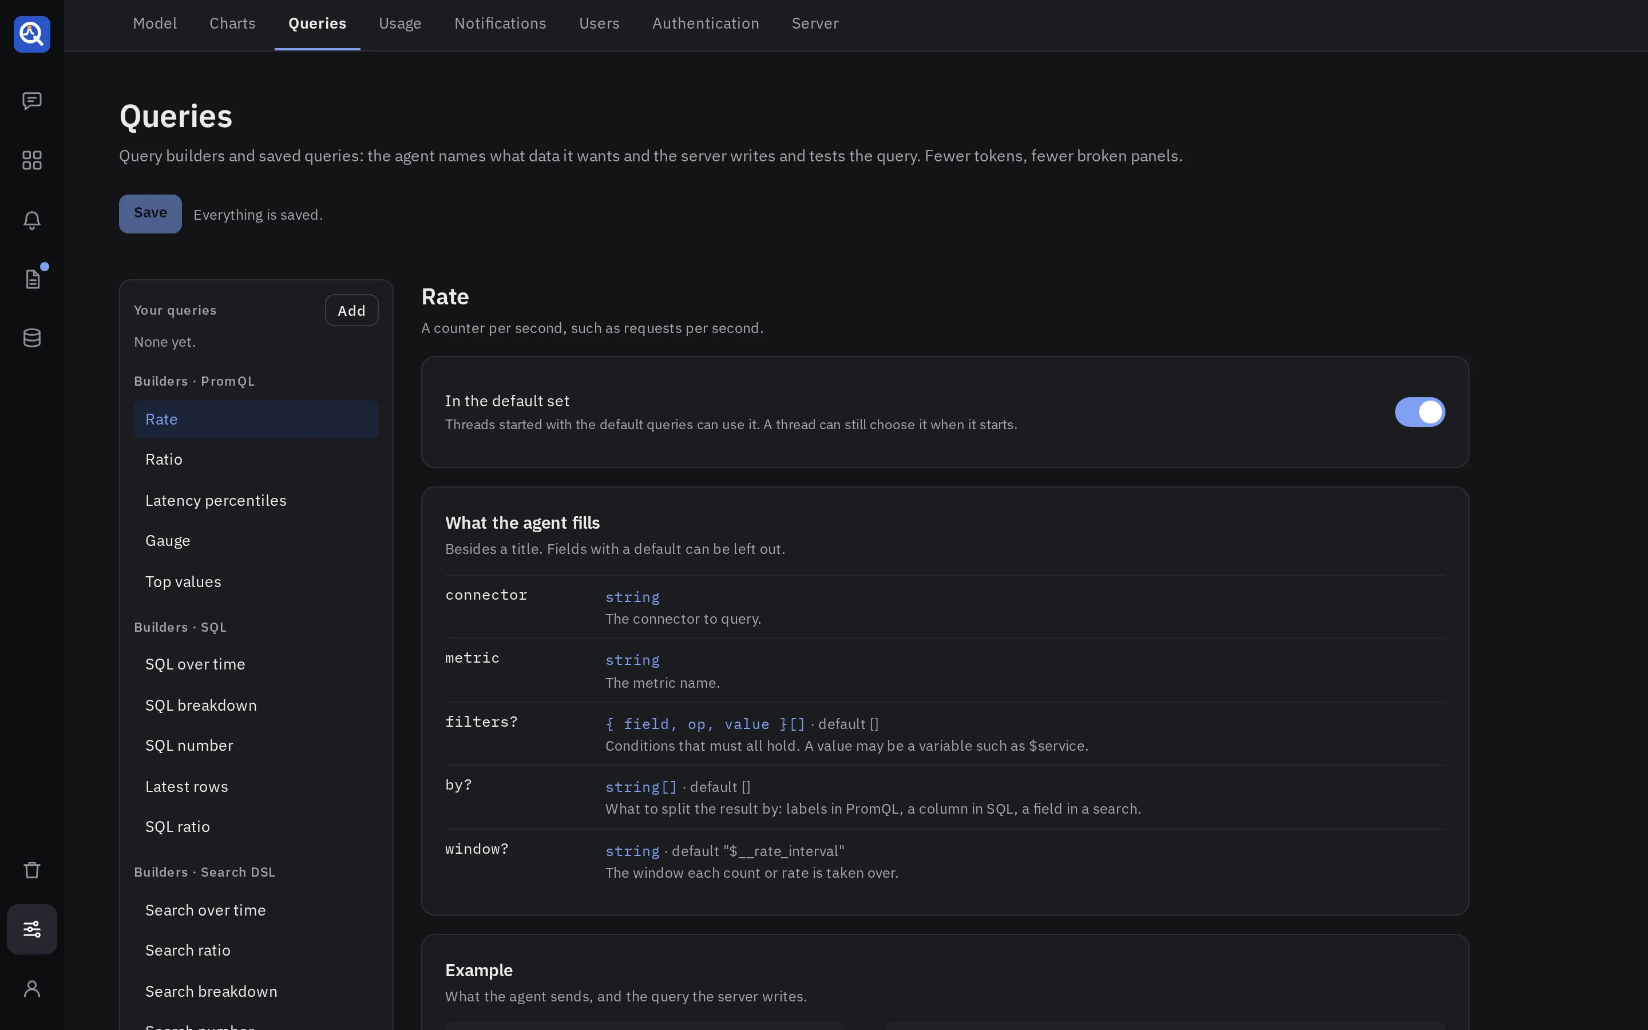
Task: Click the 'Everything is saved.' status text
Action: [x=258, y=215]
